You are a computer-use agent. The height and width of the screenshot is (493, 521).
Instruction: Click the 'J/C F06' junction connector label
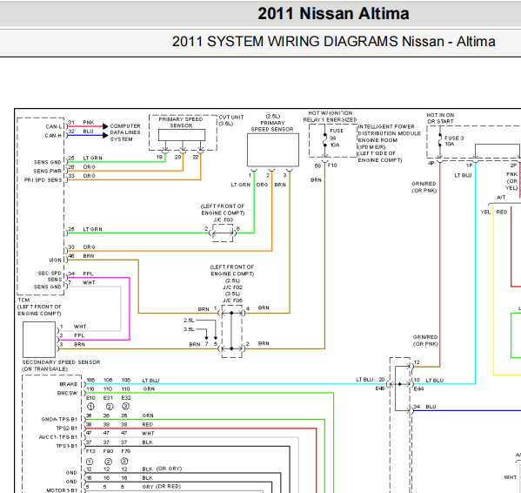click(x=232, y=301)
